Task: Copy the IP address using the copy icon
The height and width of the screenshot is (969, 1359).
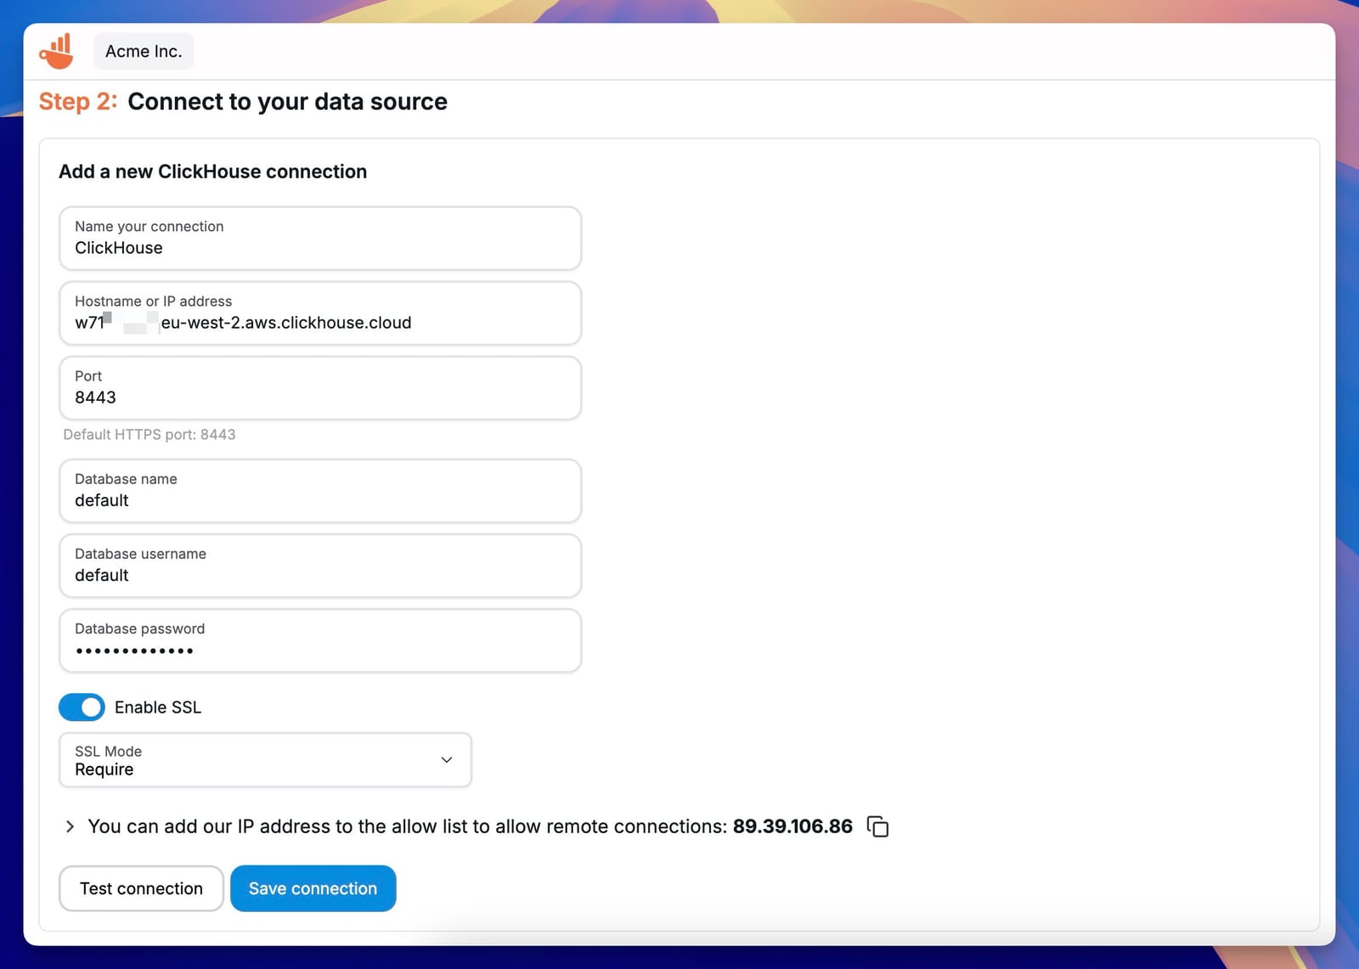Action: tap(877, 826)
